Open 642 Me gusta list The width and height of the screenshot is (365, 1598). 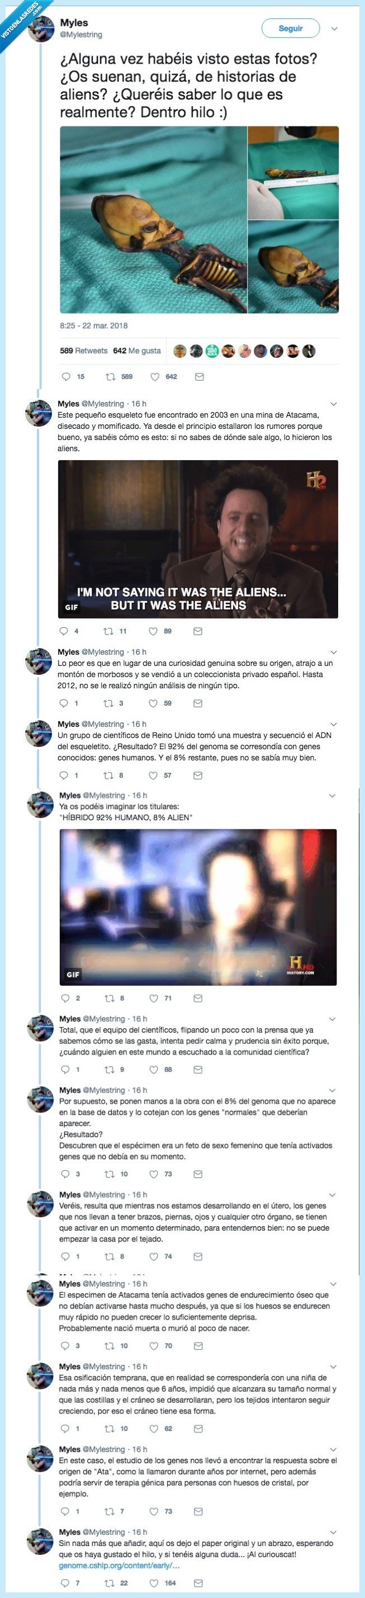point(137,351)
